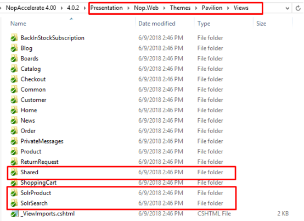
Task: Expand the chevron after Nop.Web in path
Action: [164, 8]
